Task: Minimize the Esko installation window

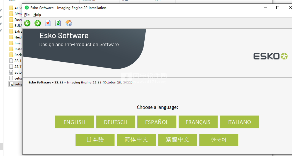Action: pos(265,8)
